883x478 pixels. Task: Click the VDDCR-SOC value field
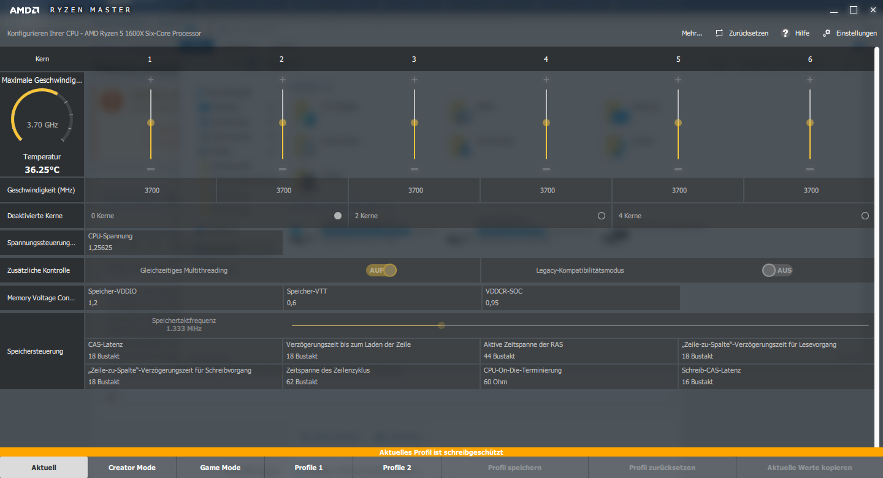pyautogui.click(x=581, y=297)
